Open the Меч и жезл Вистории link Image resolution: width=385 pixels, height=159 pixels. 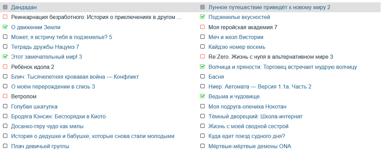[x=236, y=37]
